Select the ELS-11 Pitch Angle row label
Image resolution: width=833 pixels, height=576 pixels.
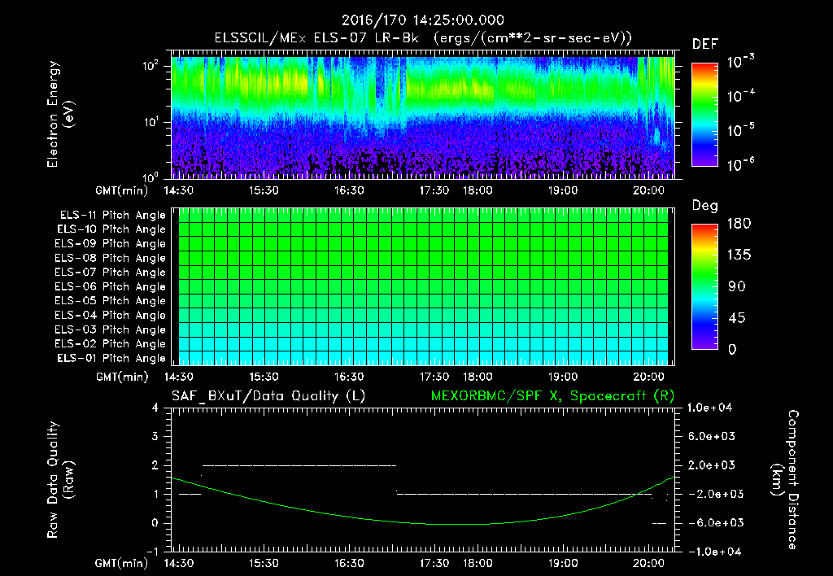110,216
